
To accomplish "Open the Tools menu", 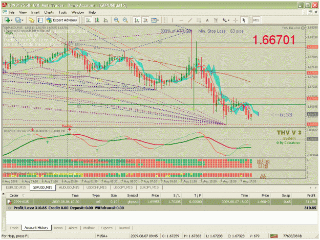I will pos(62,12).
